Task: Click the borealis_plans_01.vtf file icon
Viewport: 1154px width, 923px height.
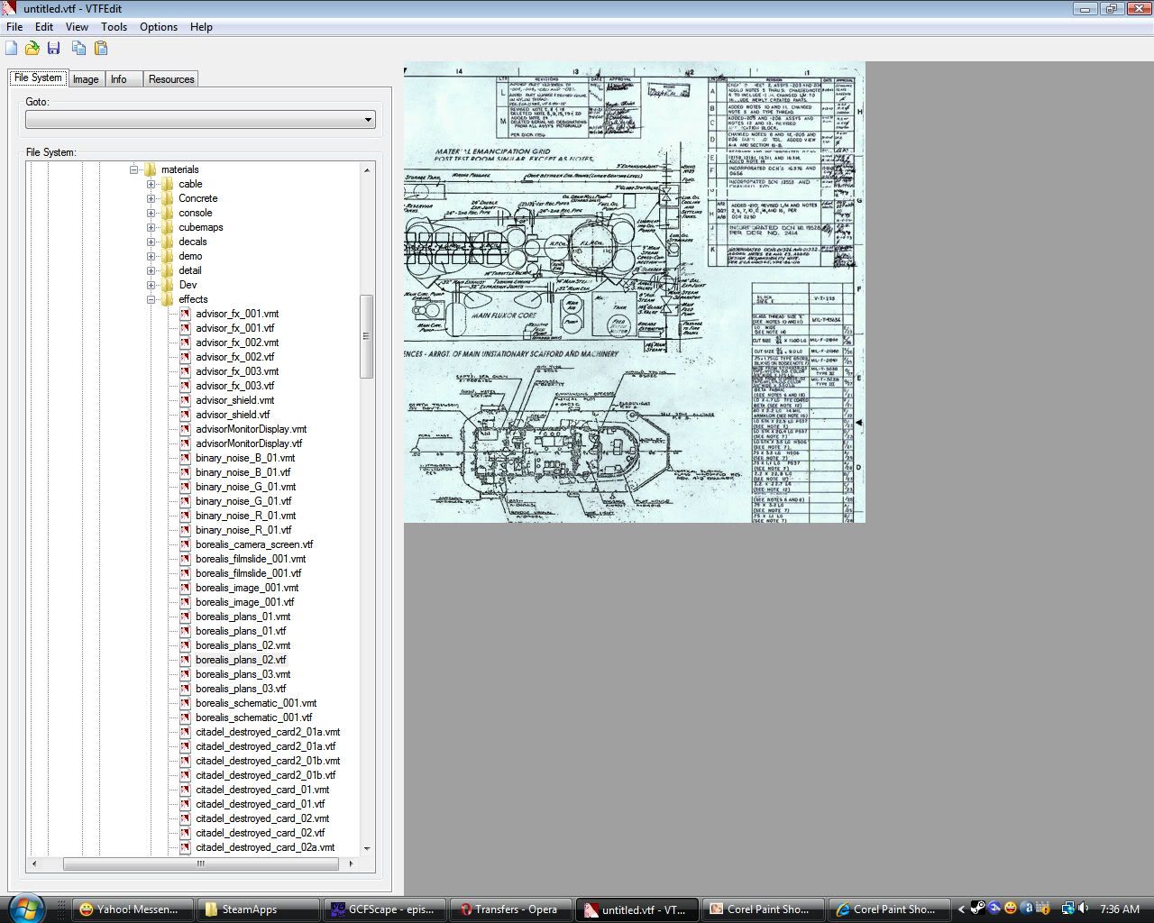Action: click(x=185, y=631)
